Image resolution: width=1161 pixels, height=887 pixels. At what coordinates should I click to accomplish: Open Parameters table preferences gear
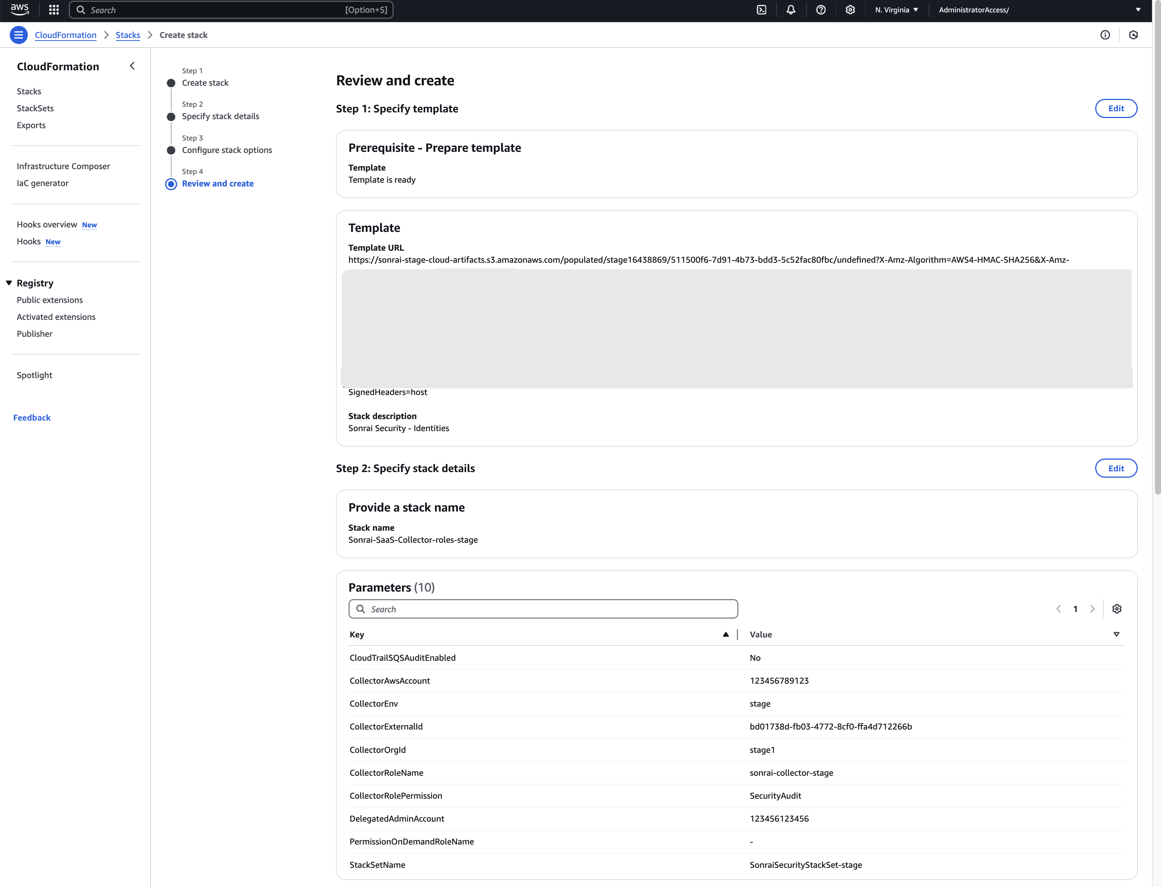point(1117,609)
